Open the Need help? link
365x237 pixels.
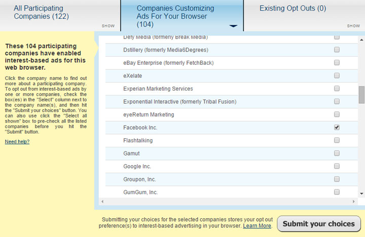[x=17, y=142]
